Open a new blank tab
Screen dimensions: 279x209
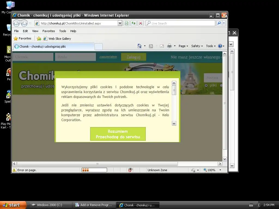(x=99, y=47)
